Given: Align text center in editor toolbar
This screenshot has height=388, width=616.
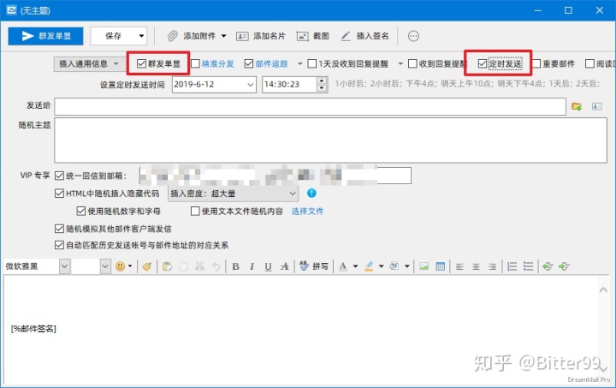Looking at the screenshot, I should [x=476, y=267].
